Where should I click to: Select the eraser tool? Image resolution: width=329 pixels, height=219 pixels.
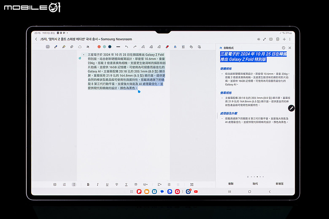click(x=72, y=47)
